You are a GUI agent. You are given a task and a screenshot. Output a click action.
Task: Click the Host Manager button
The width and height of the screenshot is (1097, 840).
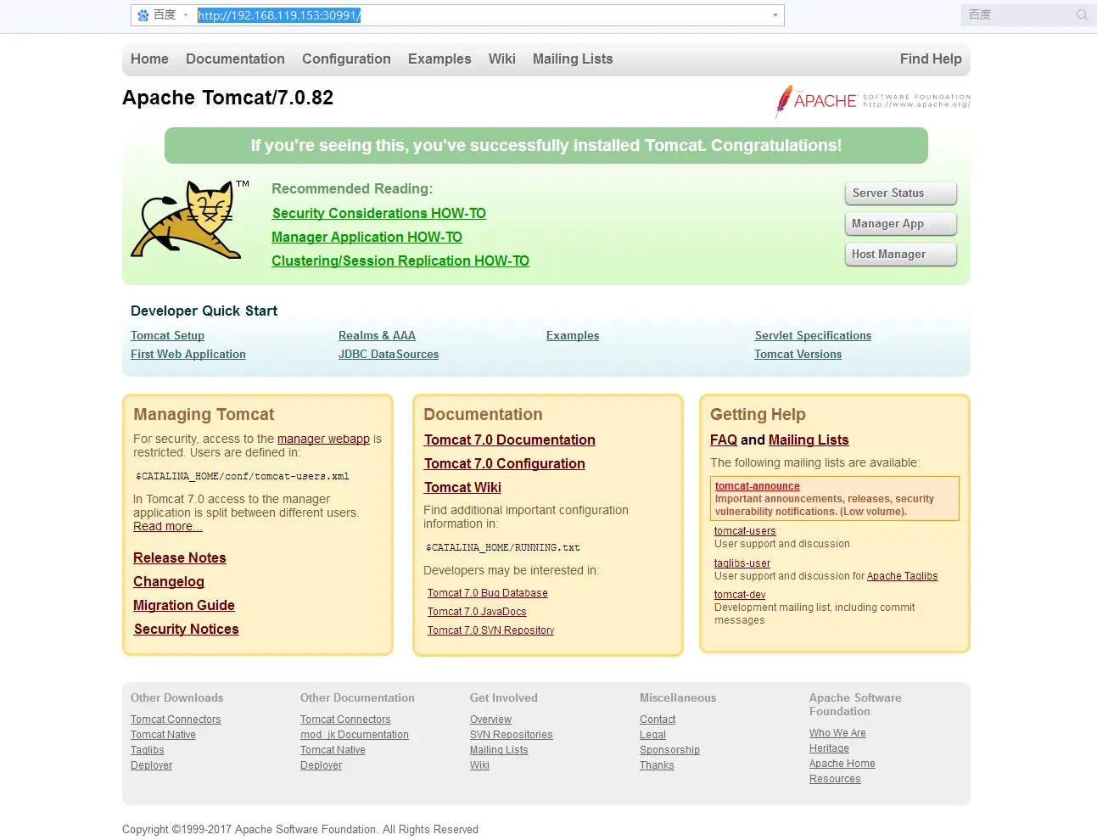901,255
